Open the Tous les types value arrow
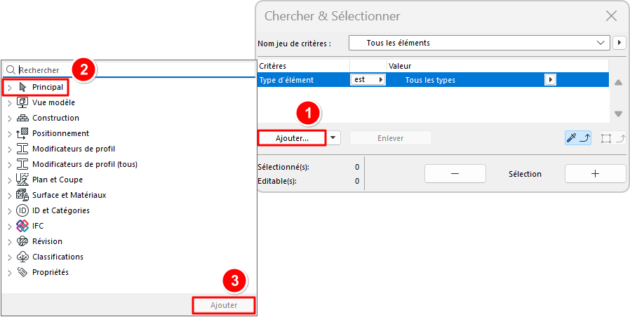 click(x=551, y=79)
